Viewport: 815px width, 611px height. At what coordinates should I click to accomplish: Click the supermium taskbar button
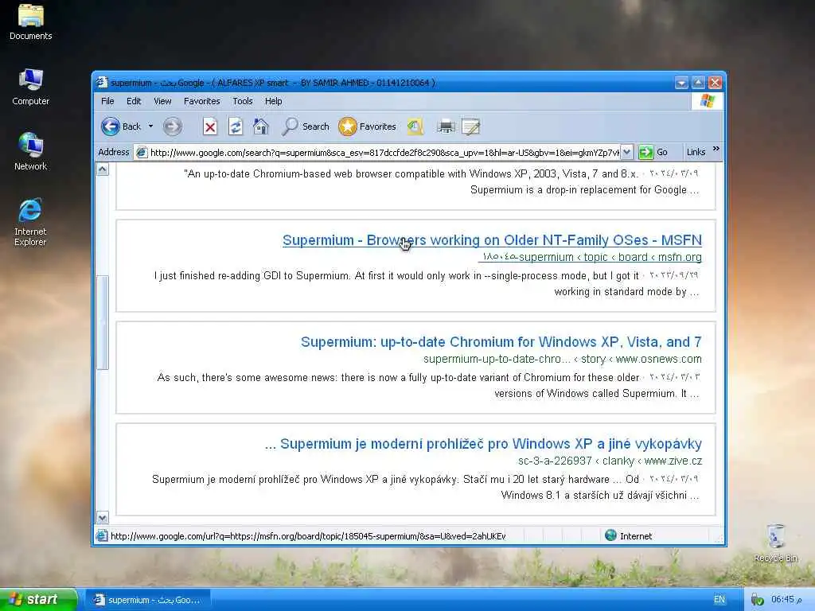[147, 600]
